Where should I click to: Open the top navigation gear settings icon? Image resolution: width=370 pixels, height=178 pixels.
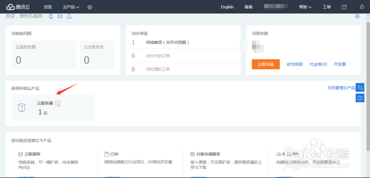[x=90, y=7]
